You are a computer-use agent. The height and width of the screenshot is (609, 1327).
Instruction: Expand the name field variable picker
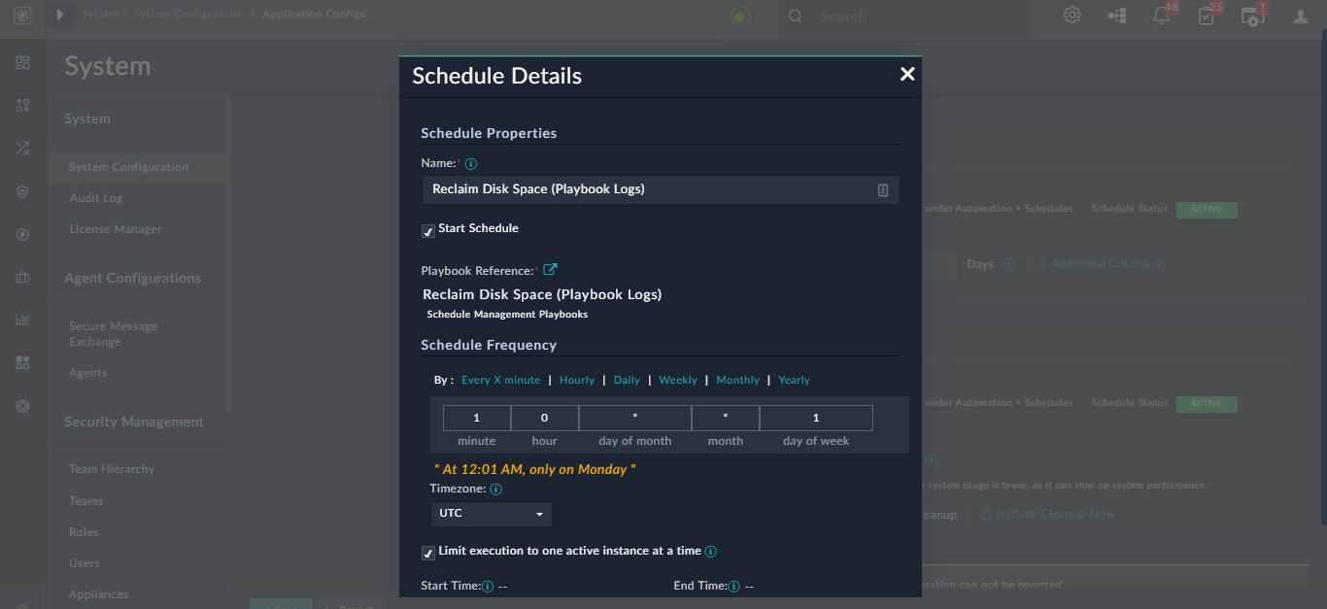(x=882, y=189)
